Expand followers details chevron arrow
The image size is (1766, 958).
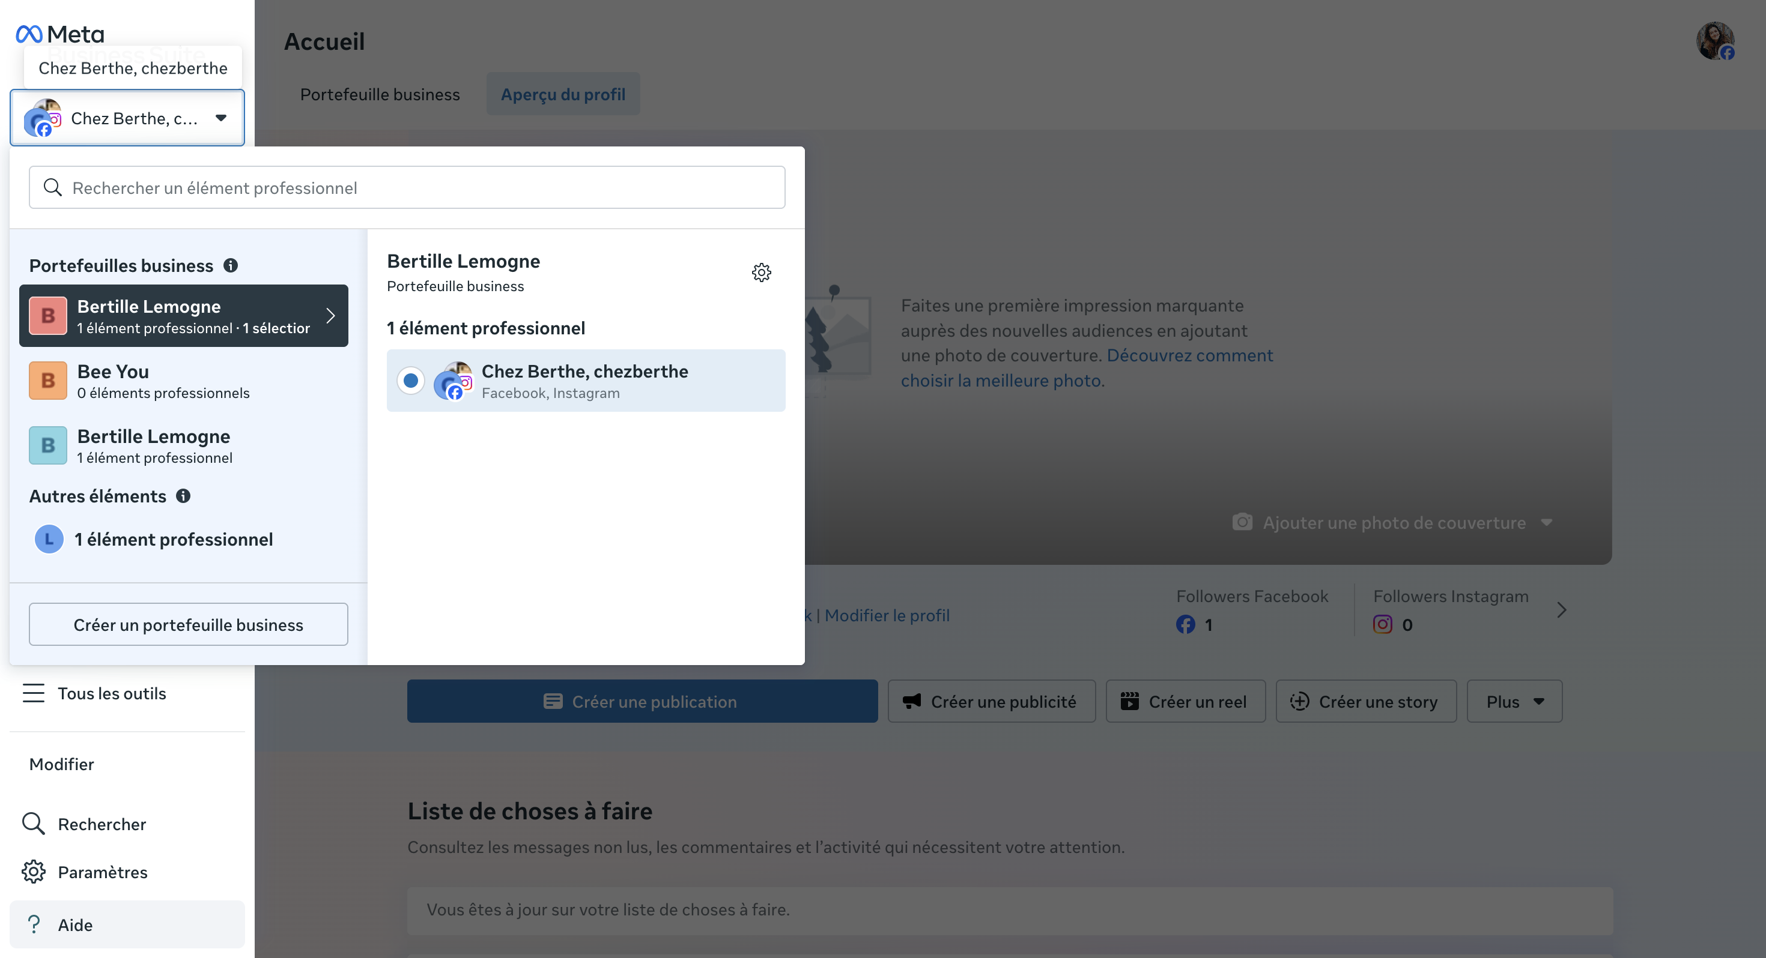coord(1561,610)
